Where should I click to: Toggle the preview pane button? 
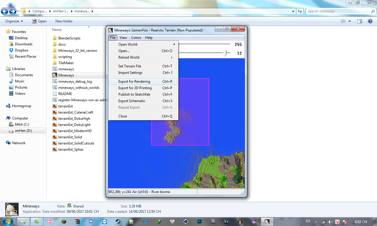(359, 21)
